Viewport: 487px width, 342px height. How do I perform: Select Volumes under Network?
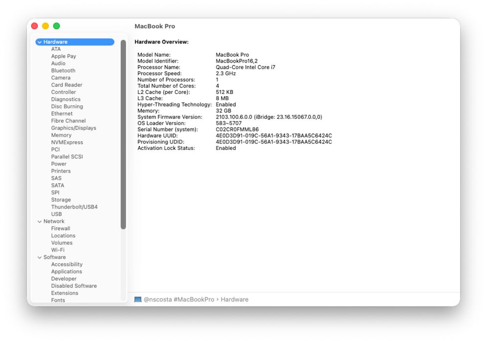pyautogui.click(x=62, y=243)
